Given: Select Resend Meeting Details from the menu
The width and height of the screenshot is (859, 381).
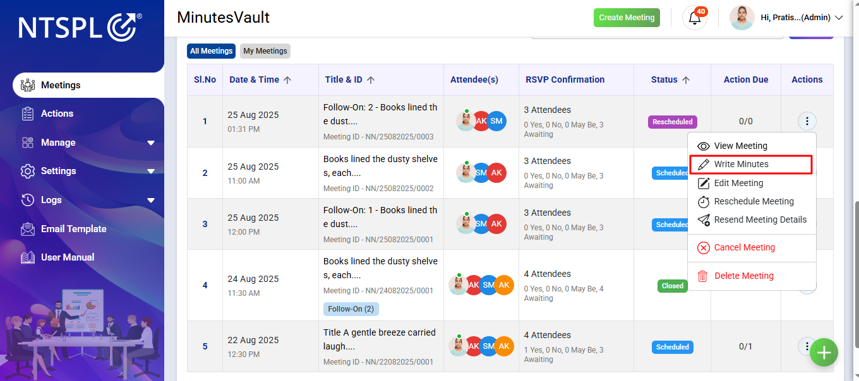Looking at the screenshot, I should [752, 220].
